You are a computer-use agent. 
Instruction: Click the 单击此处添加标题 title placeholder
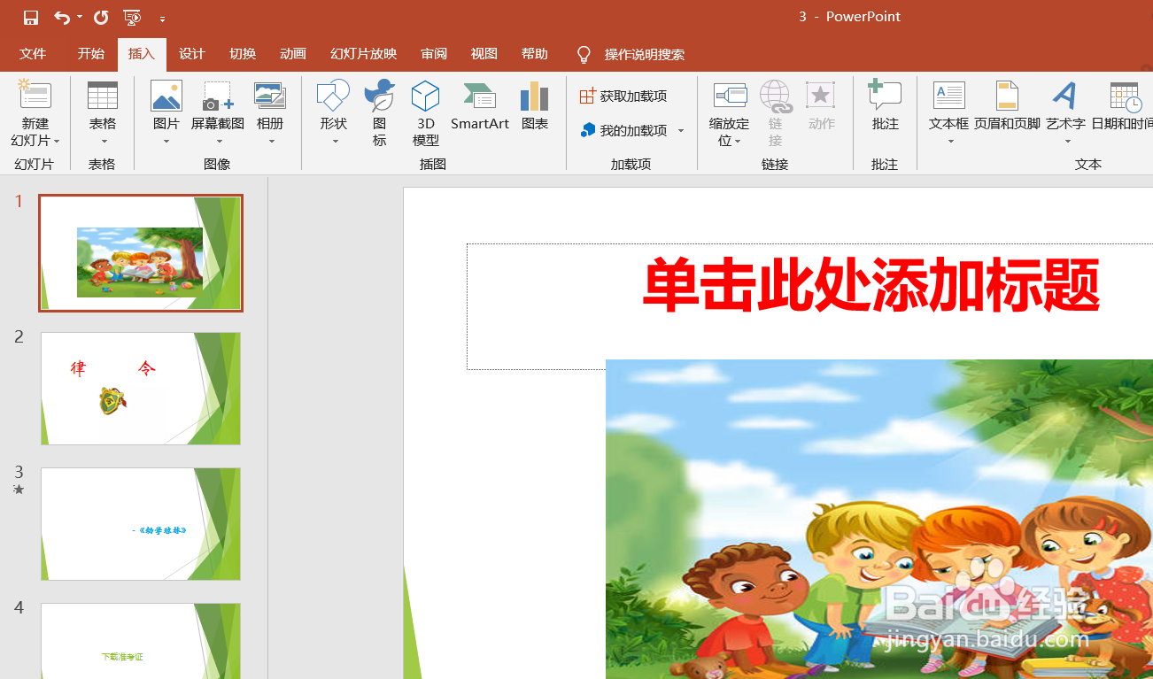871,285
